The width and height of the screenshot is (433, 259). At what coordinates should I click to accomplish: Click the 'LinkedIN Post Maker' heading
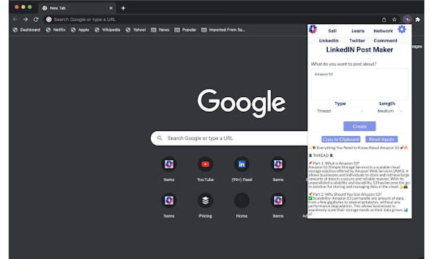pos(359,50)
